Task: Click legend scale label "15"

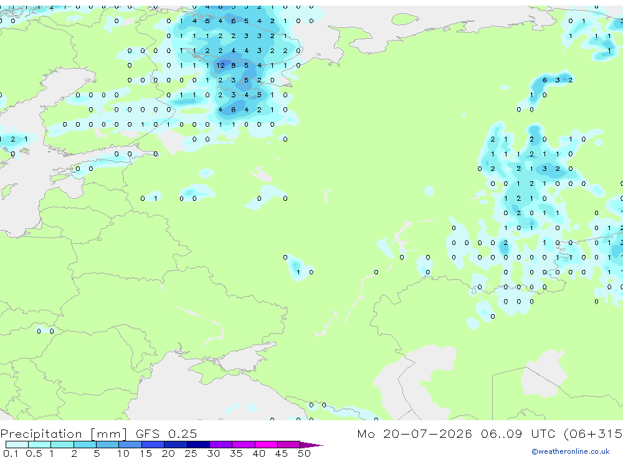Action: tap(146, 453)
